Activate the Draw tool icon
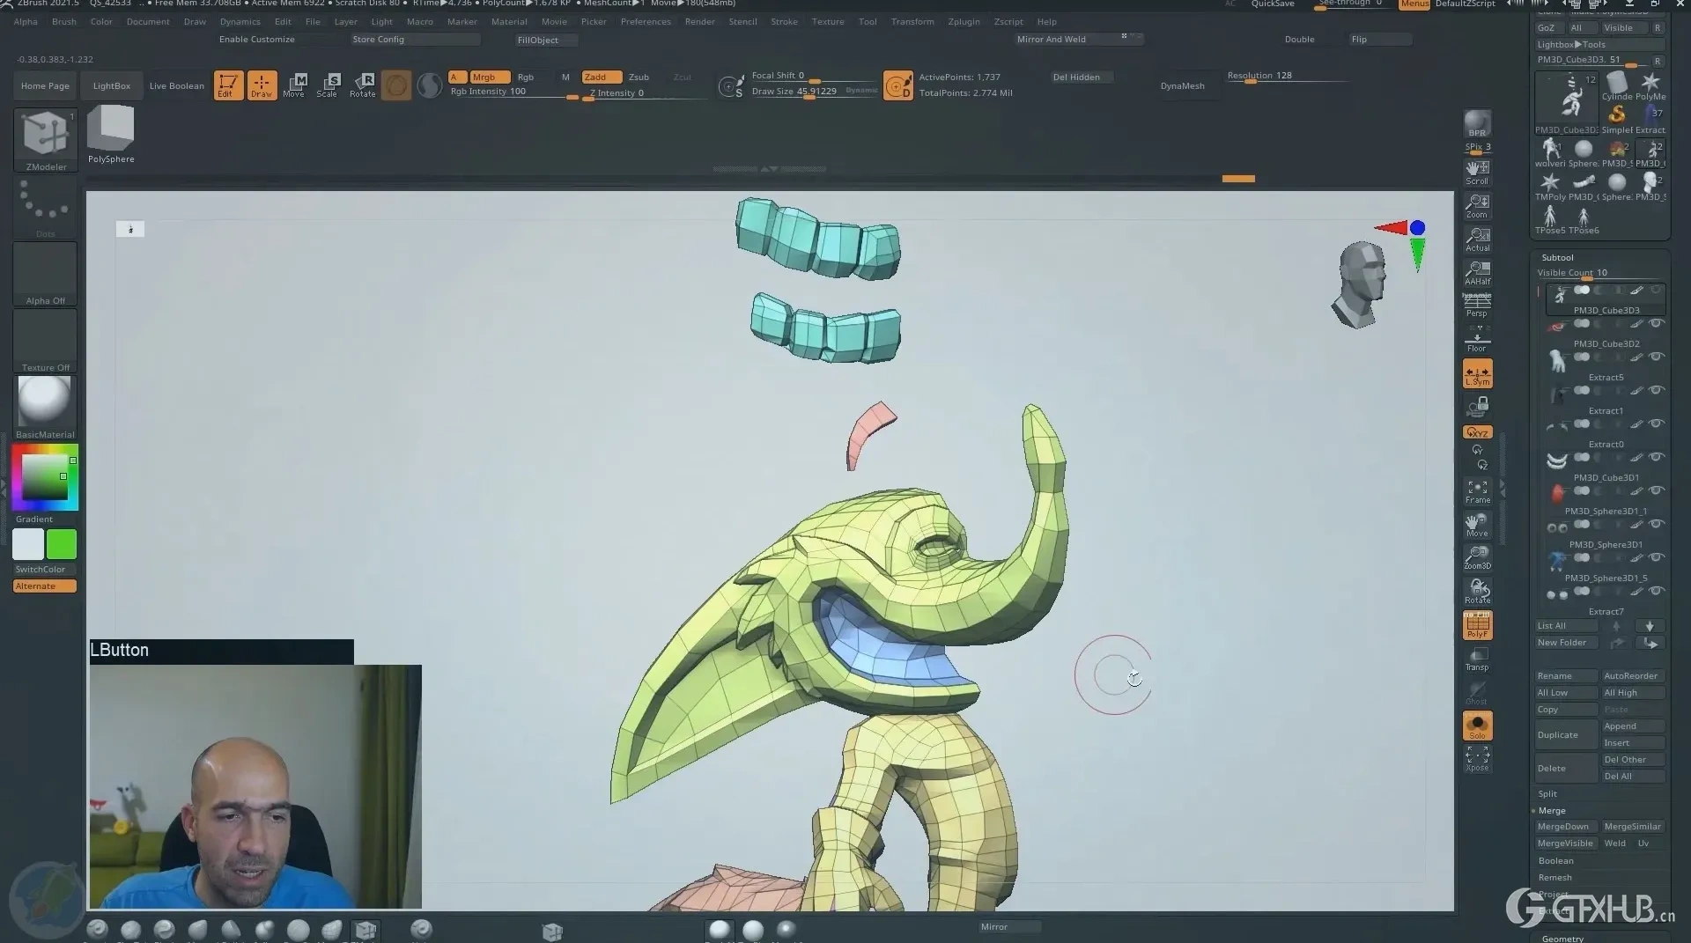 tap(262, 85)
